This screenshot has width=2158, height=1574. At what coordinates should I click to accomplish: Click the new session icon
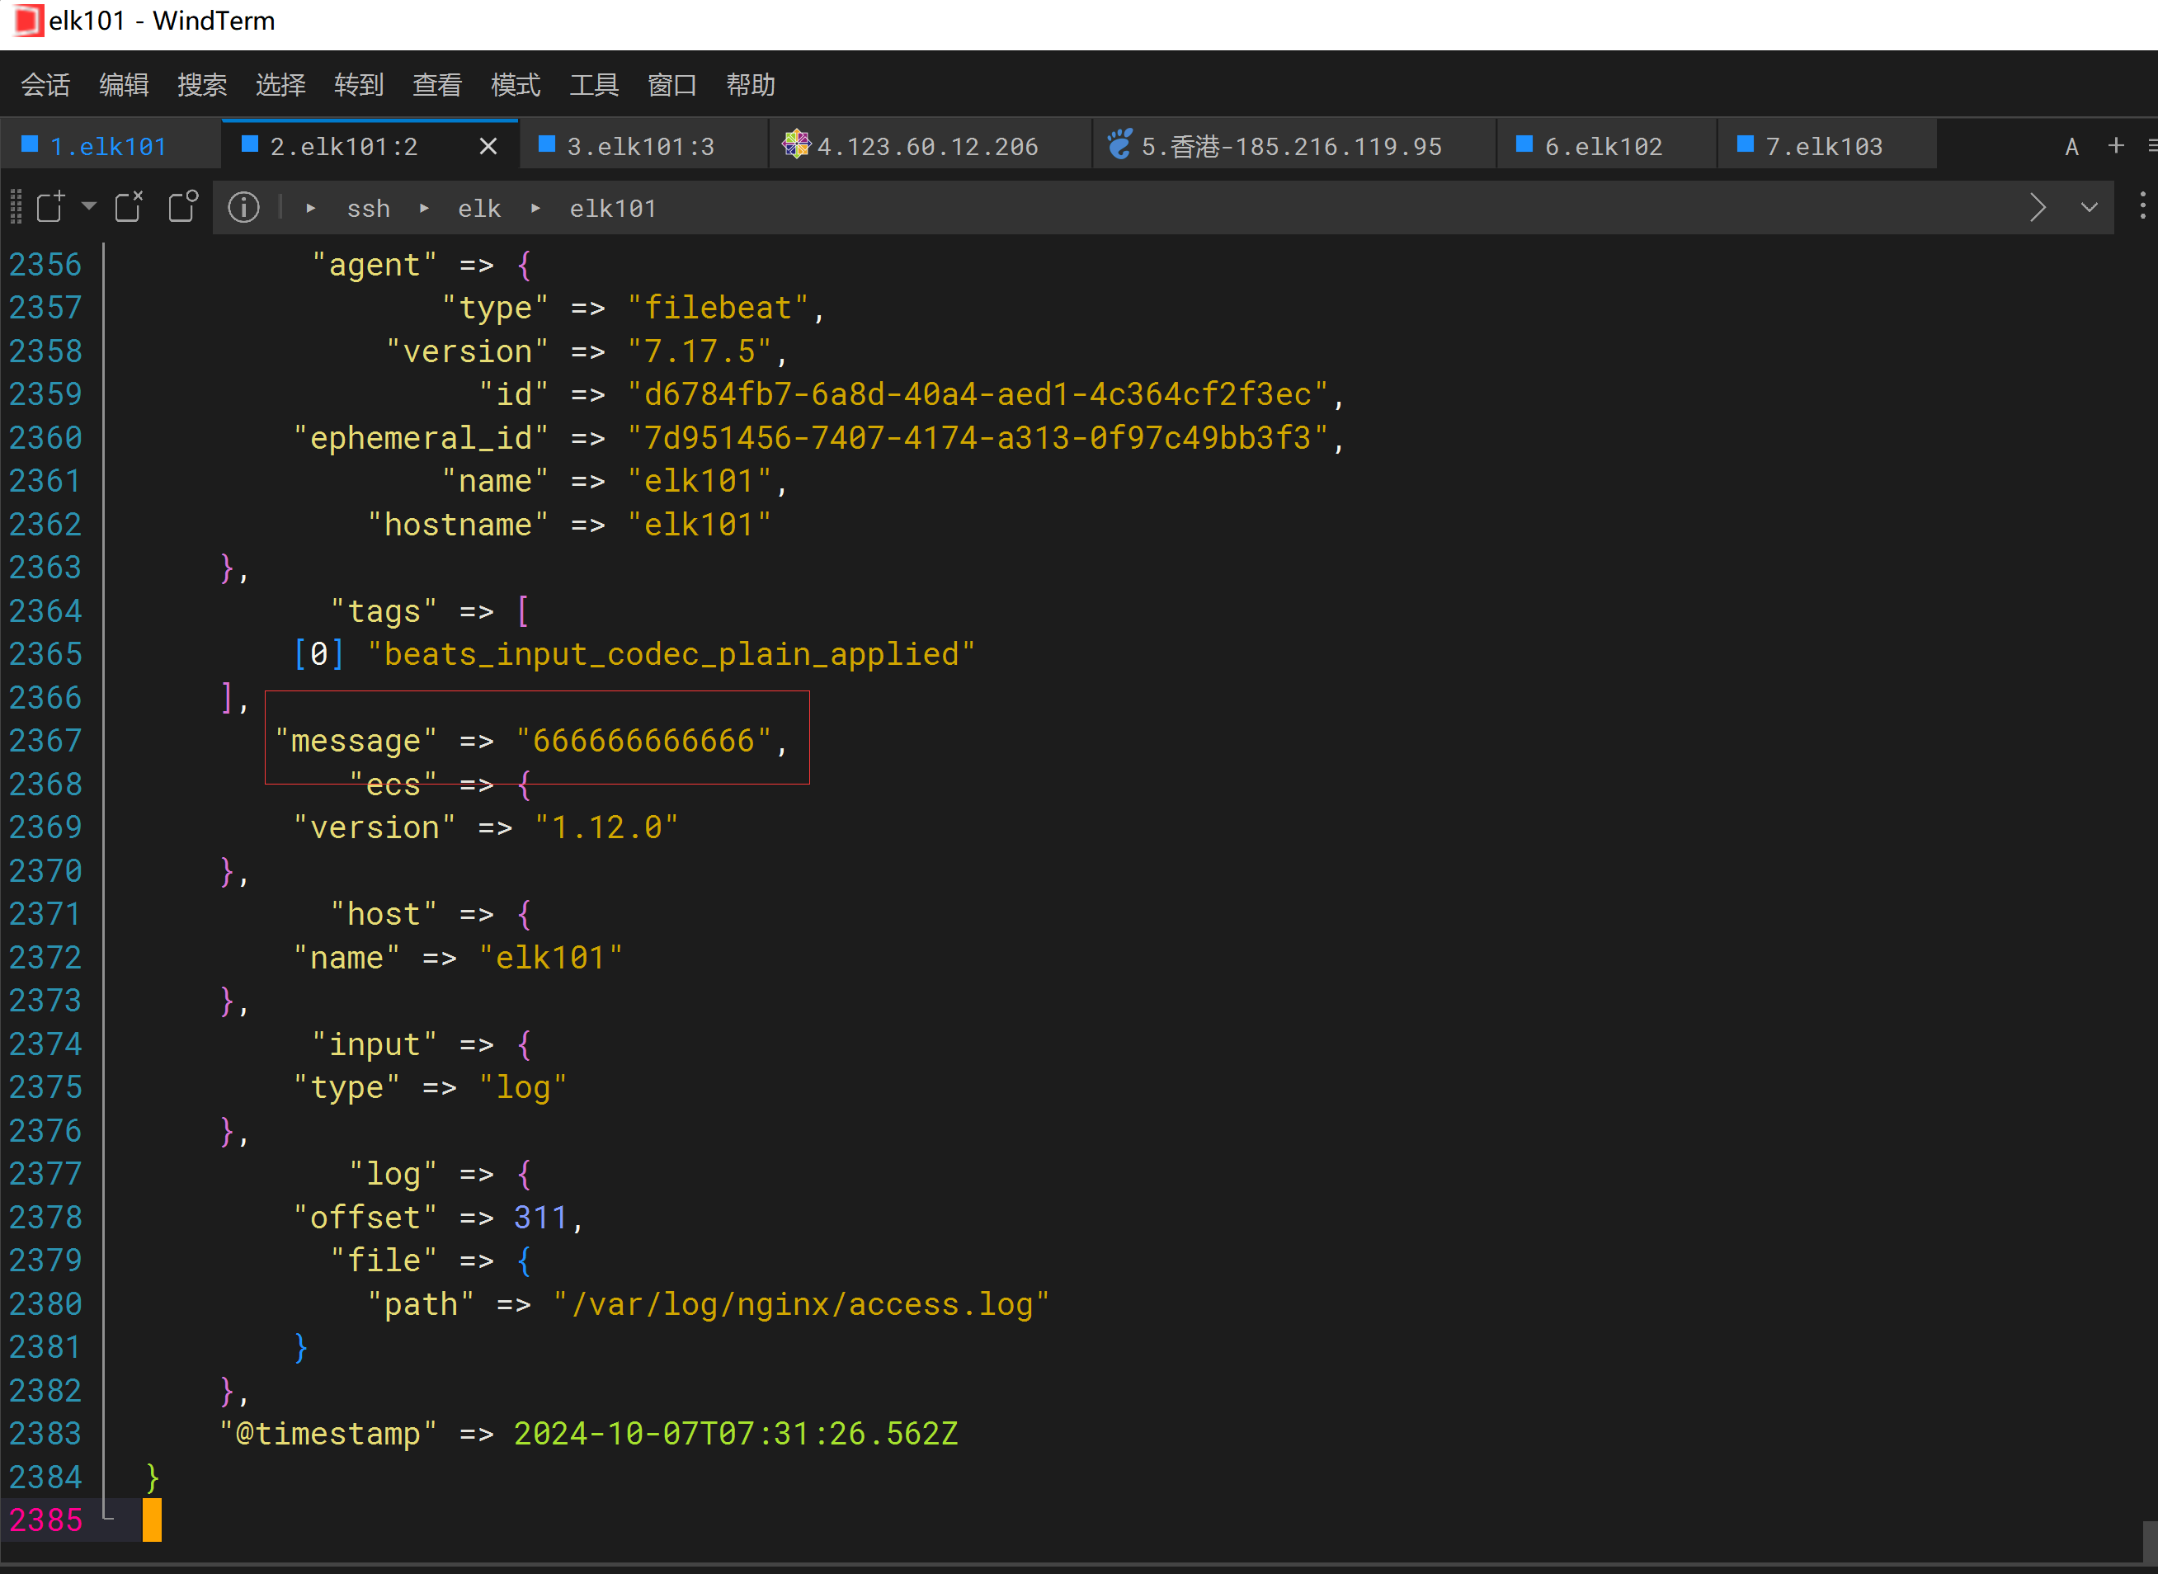point(50,205)
